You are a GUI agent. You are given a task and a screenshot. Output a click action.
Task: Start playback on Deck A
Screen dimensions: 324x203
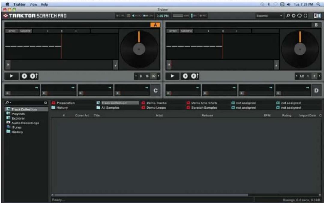click(x=12, y=76)
